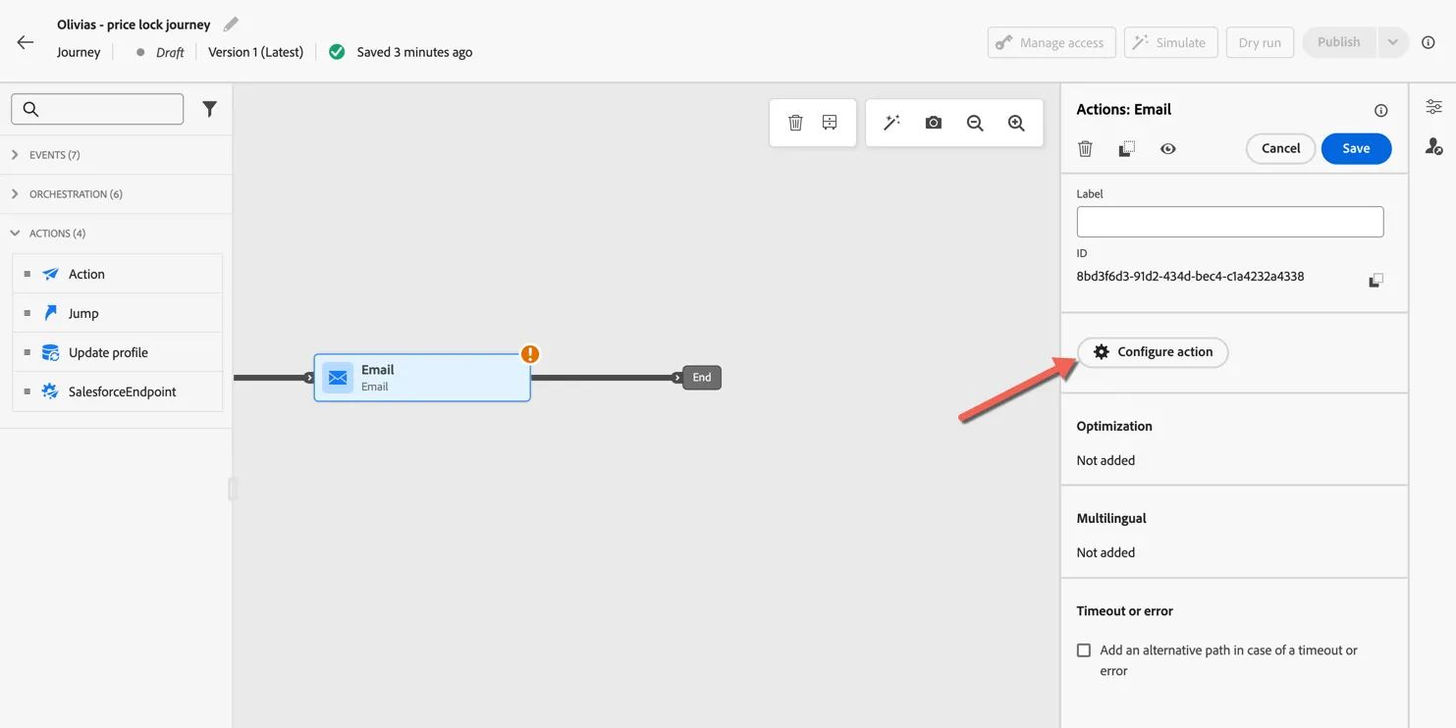Go back using the left arrow icon
Screen dimensions: 1456x728
tap(26, 42)
